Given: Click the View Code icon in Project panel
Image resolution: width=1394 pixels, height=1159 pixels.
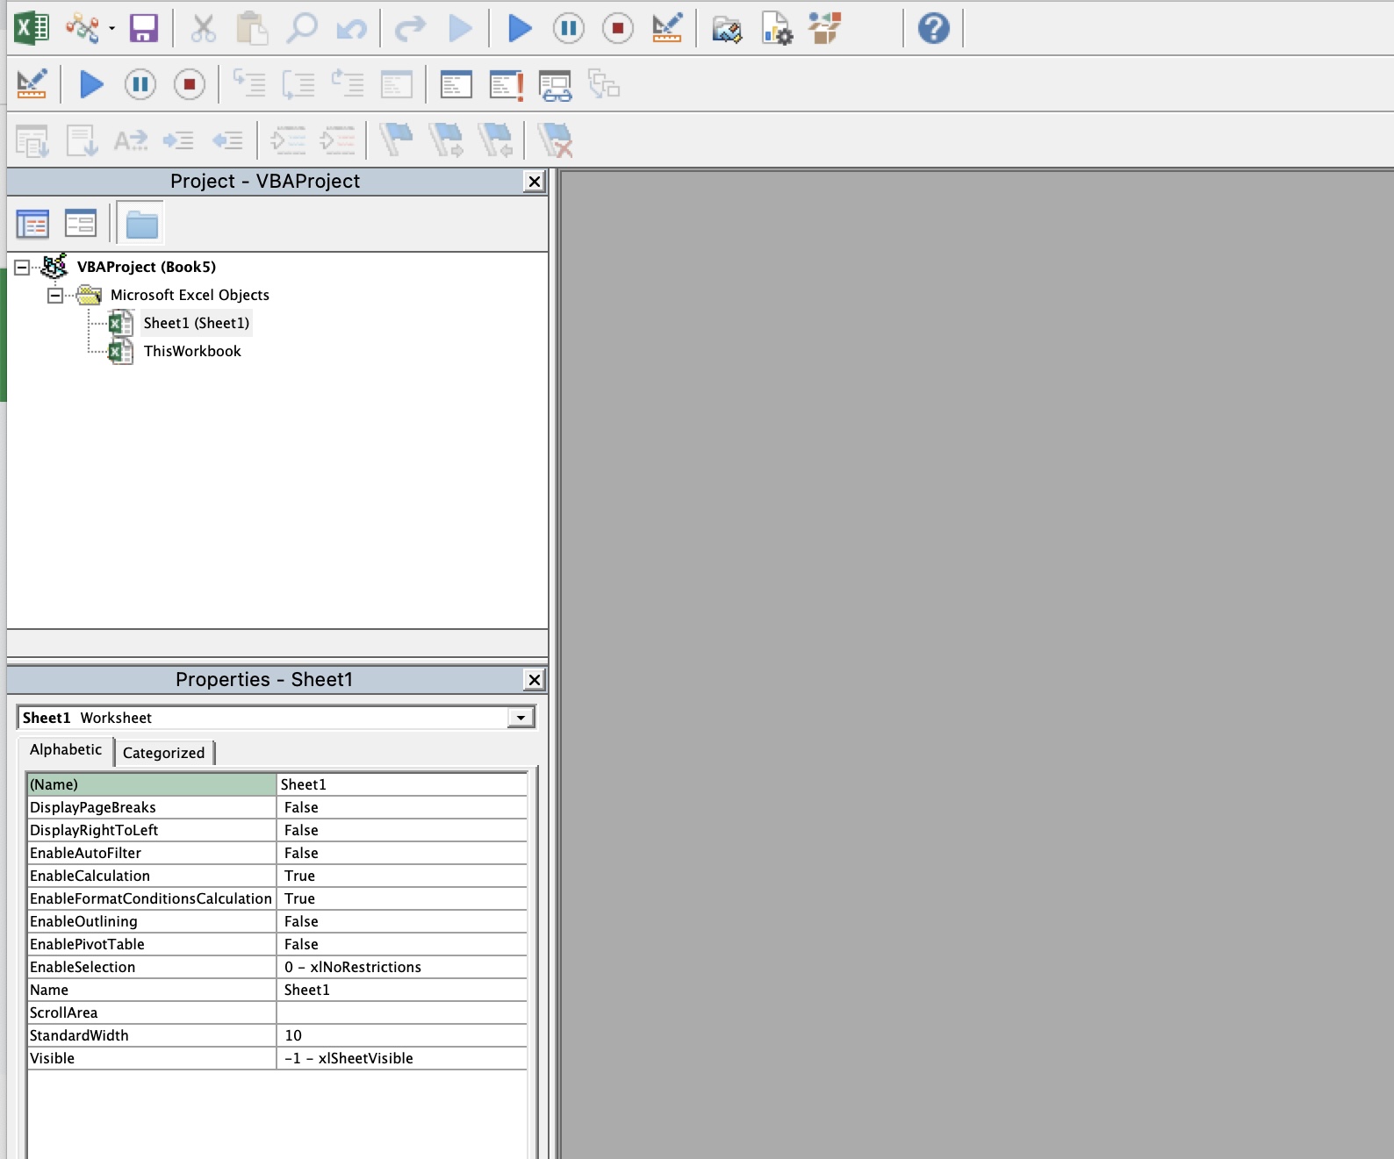Looking at the screenshot, I should pos(32,224).
